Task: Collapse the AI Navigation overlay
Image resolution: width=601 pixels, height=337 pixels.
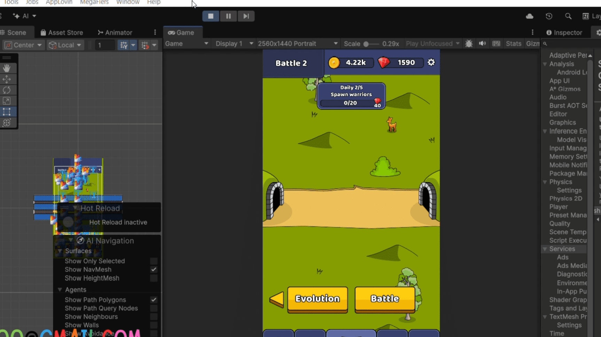Action: 71,241
